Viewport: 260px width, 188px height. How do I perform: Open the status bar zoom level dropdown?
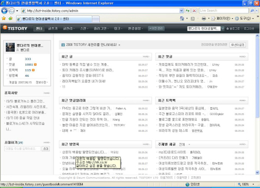point(253,185)
